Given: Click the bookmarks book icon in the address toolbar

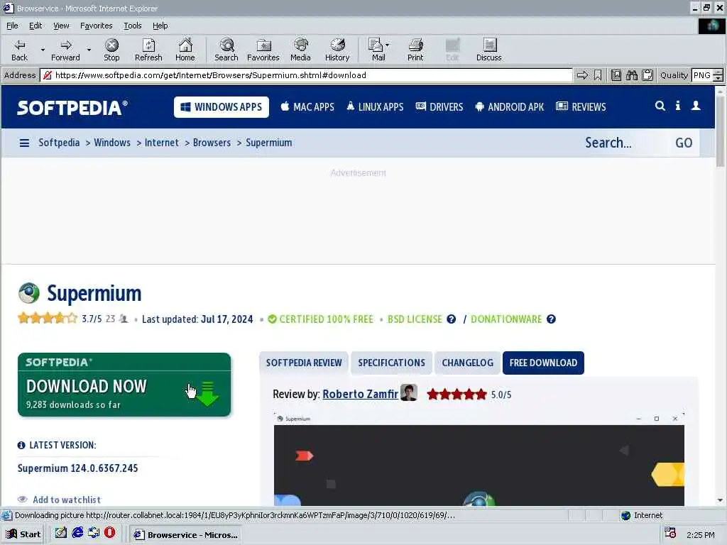Looking at the screenshot, I should pos(616,75).
